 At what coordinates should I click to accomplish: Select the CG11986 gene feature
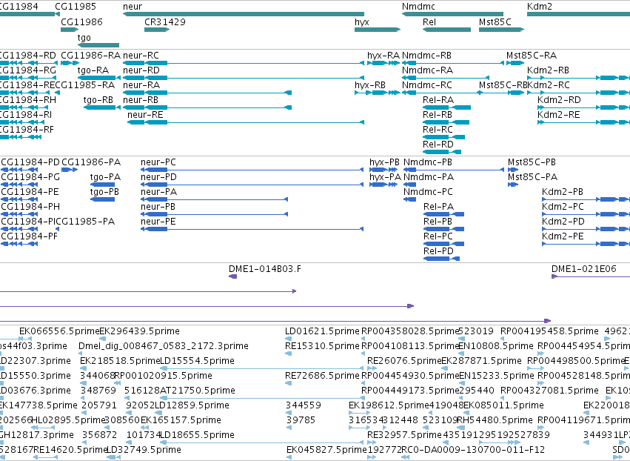(x=70, y=30)
